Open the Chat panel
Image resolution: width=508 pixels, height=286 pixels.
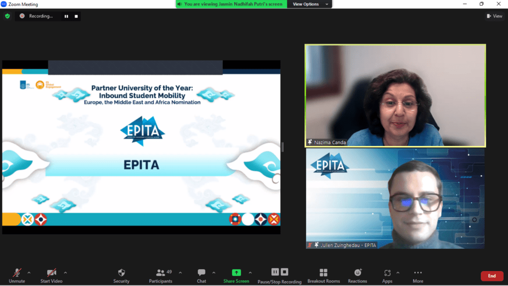pos(201,273)
